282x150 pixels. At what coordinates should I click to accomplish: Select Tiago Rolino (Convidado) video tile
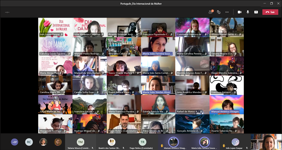point(124,123)
